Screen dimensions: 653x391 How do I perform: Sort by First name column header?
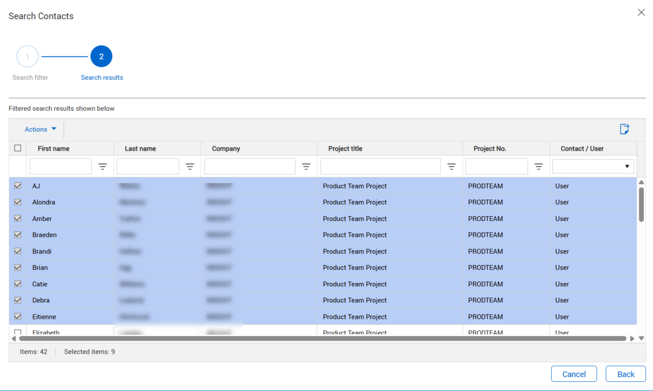point(53,148)
